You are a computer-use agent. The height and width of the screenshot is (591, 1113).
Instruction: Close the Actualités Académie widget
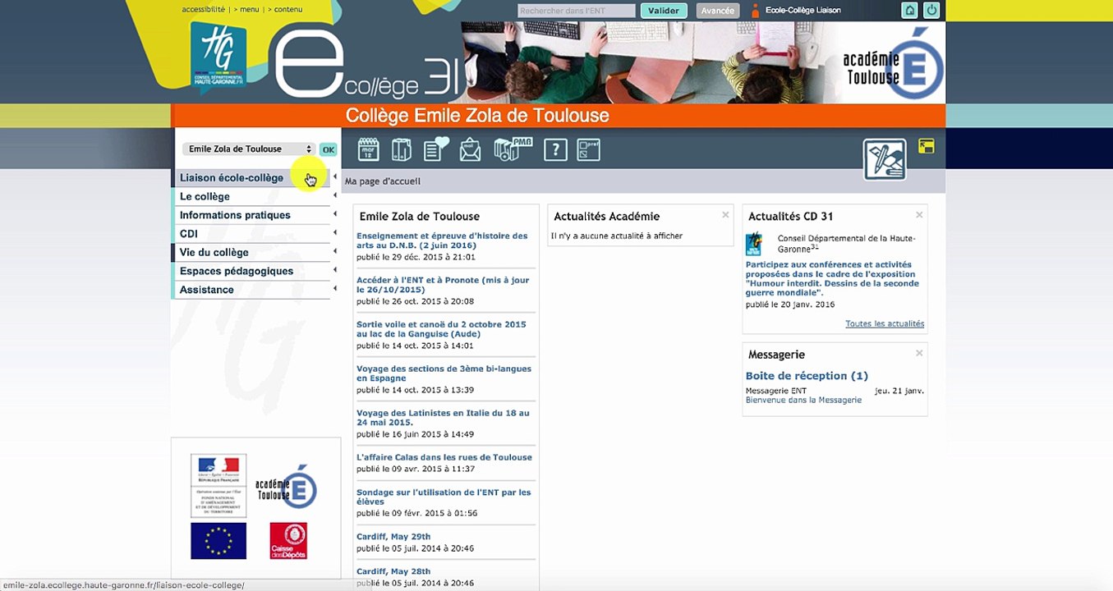point(725,215)
